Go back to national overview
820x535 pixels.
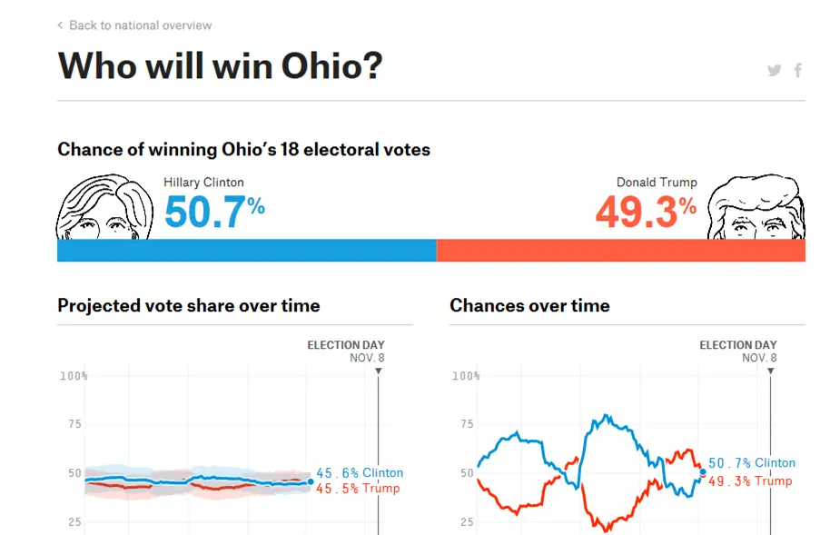140,25
